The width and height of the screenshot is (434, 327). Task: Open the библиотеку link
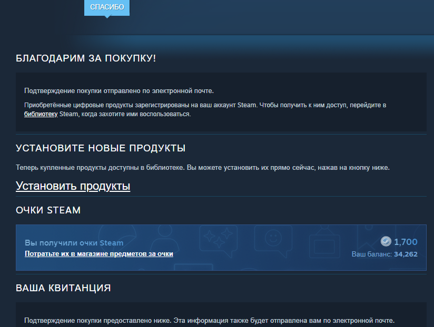click(41, 114)
